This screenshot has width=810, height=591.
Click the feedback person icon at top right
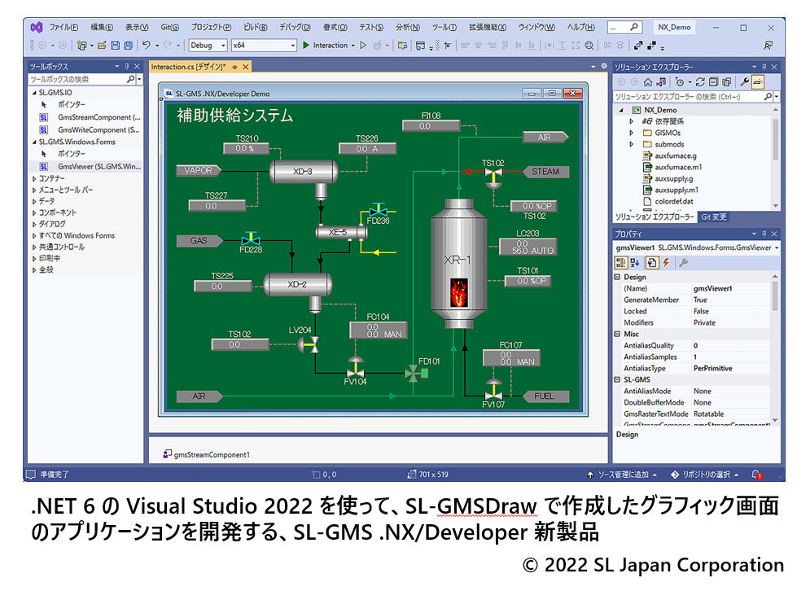coord(768,46)
